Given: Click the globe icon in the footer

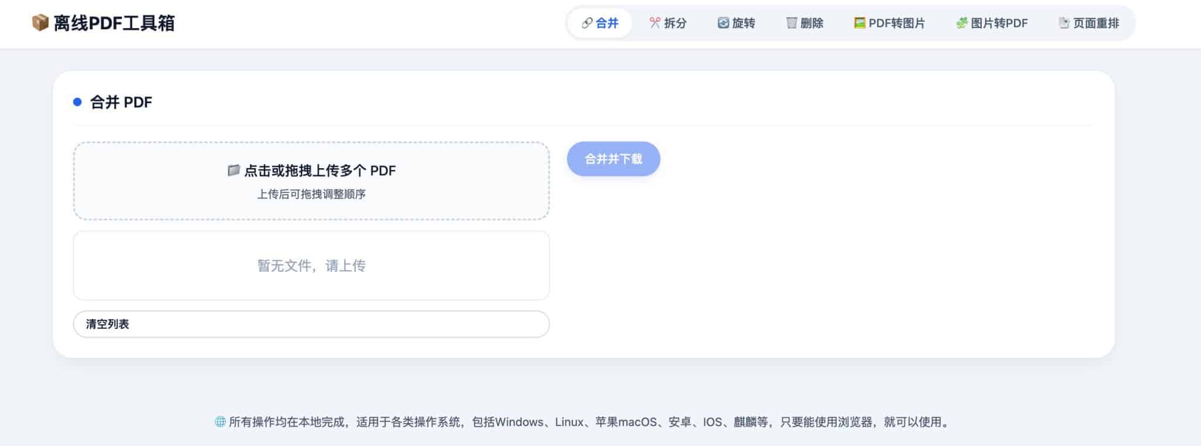Looking at the screenshot, I should pyautogui.click(x=220, y=422).
